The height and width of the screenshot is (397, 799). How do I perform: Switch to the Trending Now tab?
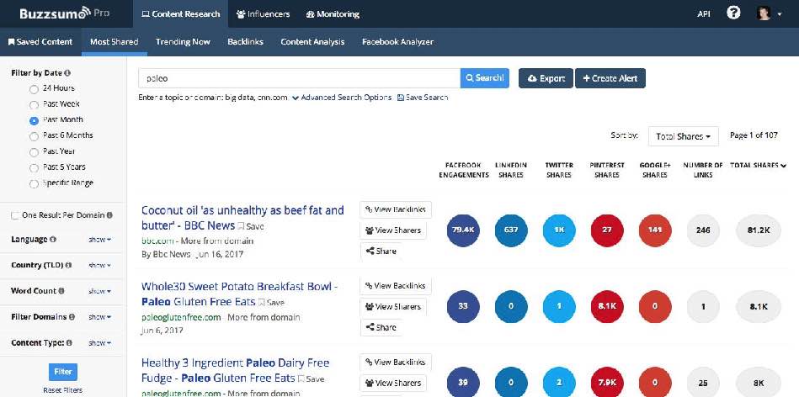point(183,41)
